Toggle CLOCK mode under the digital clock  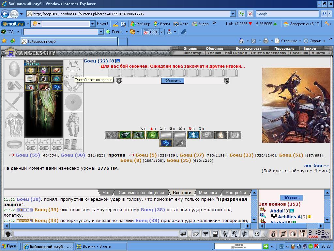(x=313, y=237)
